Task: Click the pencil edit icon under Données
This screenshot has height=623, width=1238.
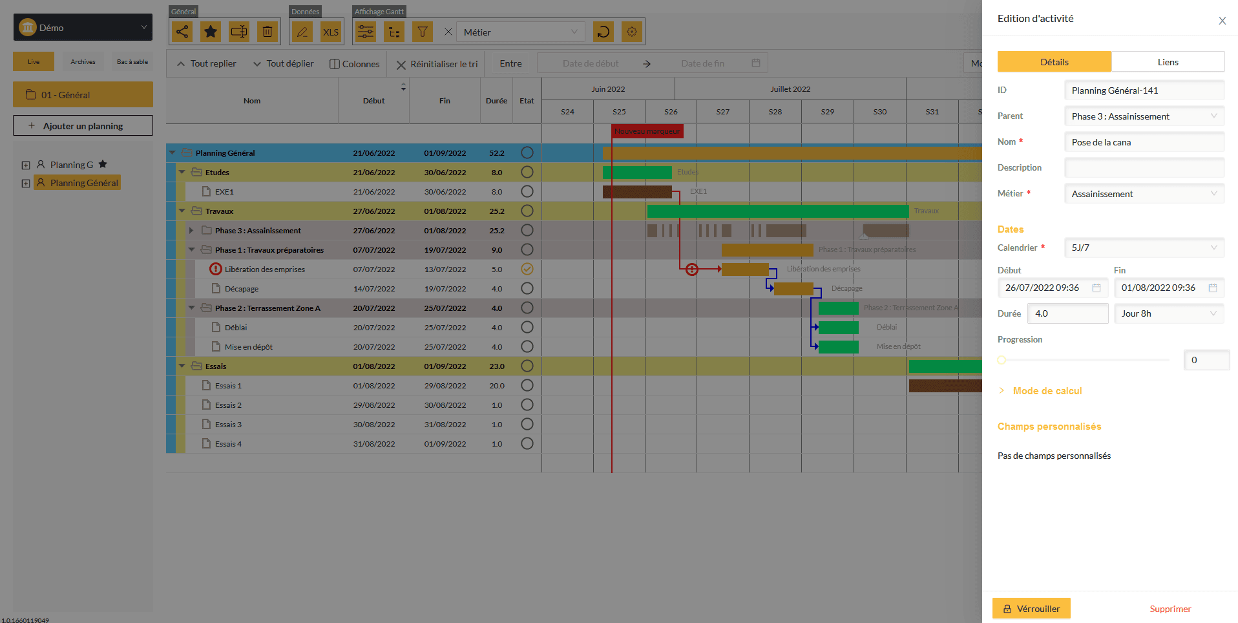Action: [302, 32]
